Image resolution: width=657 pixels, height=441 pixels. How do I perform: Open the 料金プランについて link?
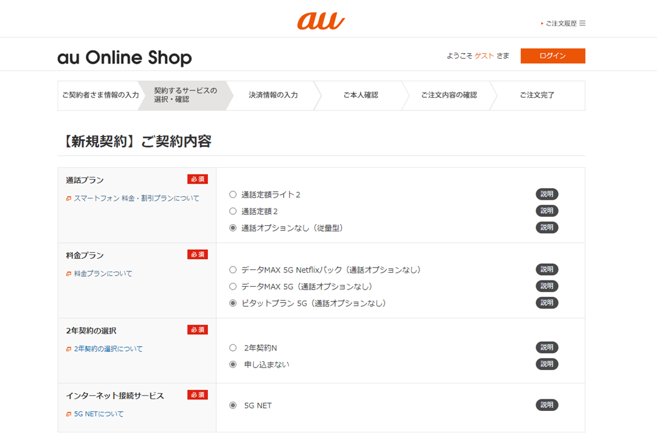(103, 274)
